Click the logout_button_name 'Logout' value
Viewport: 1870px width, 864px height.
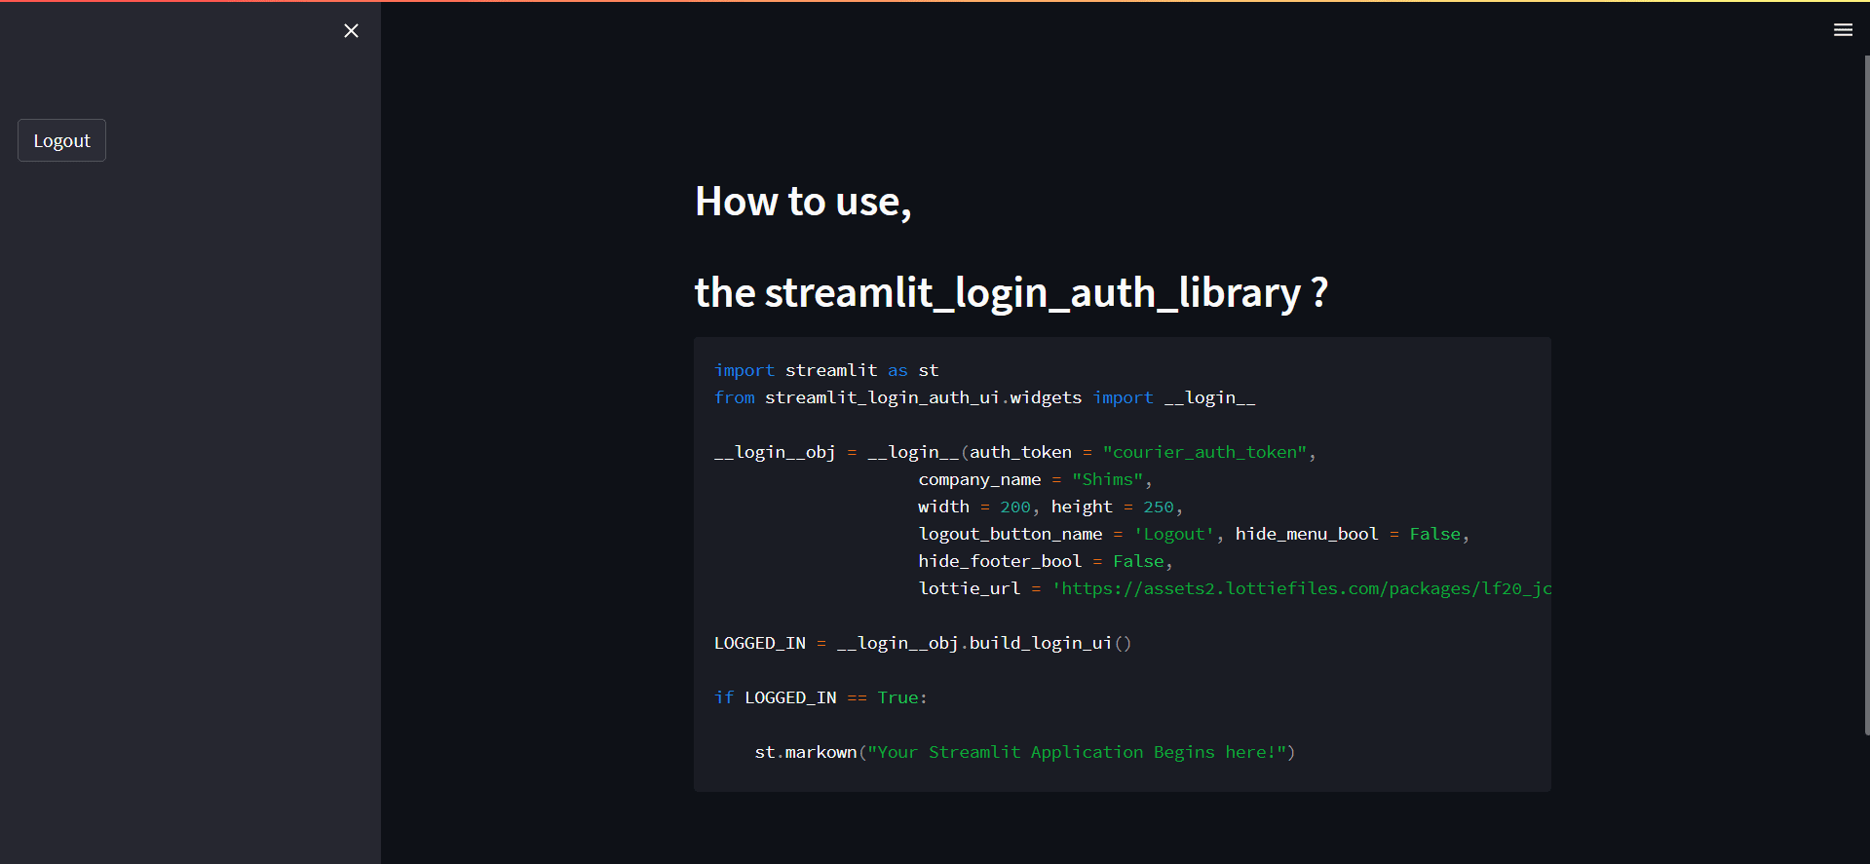1174,534
